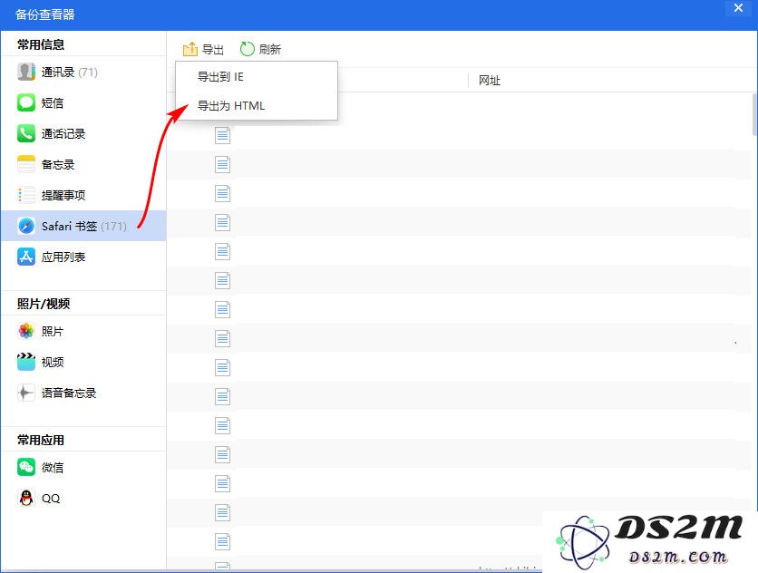Select the QQ penguin icon

pos(26,498)
